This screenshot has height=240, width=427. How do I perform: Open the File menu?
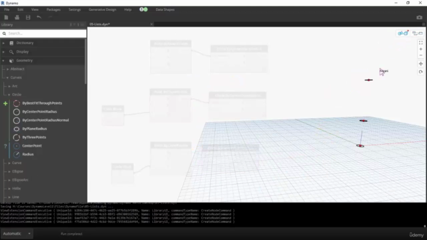pyautogui.click(x=7, y=9)
